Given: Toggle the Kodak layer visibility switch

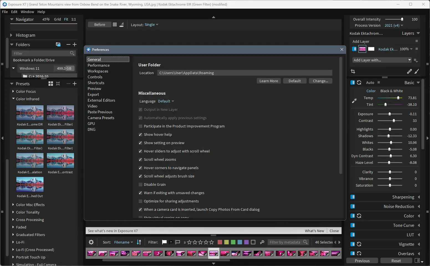Looking at the screenshot, I should point(354,49).
